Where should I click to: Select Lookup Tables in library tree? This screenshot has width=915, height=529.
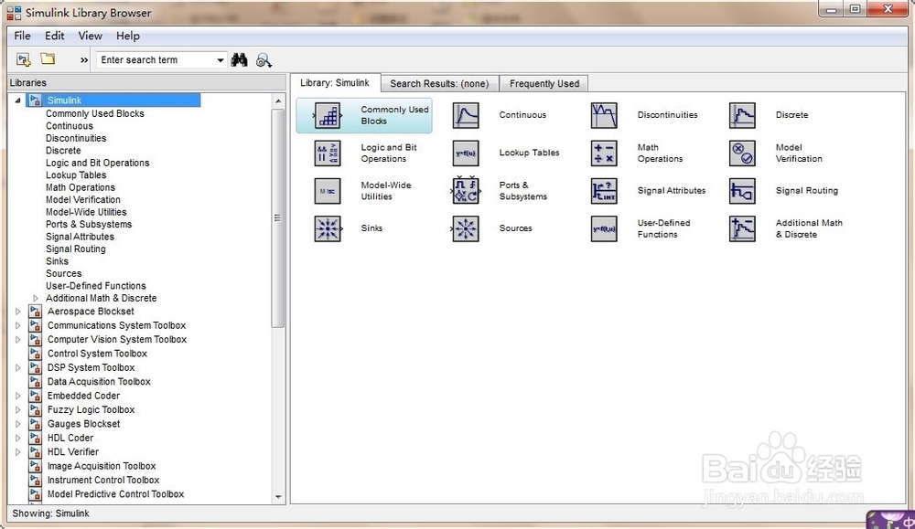point(76,175)
